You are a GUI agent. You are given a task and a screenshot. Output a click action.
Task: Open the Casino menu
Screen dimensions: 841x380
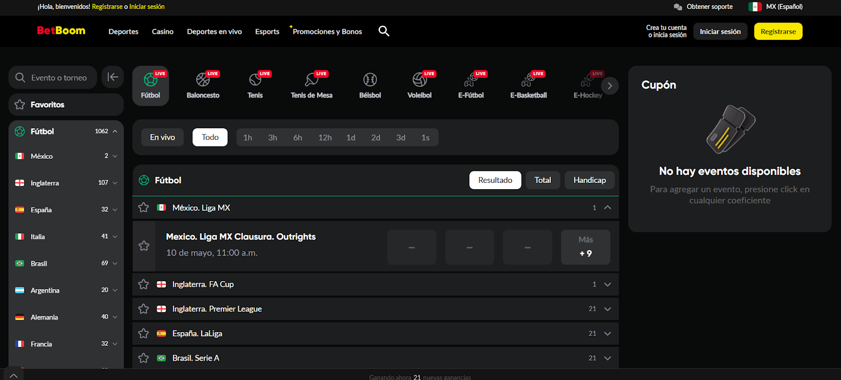pos(162,32)
